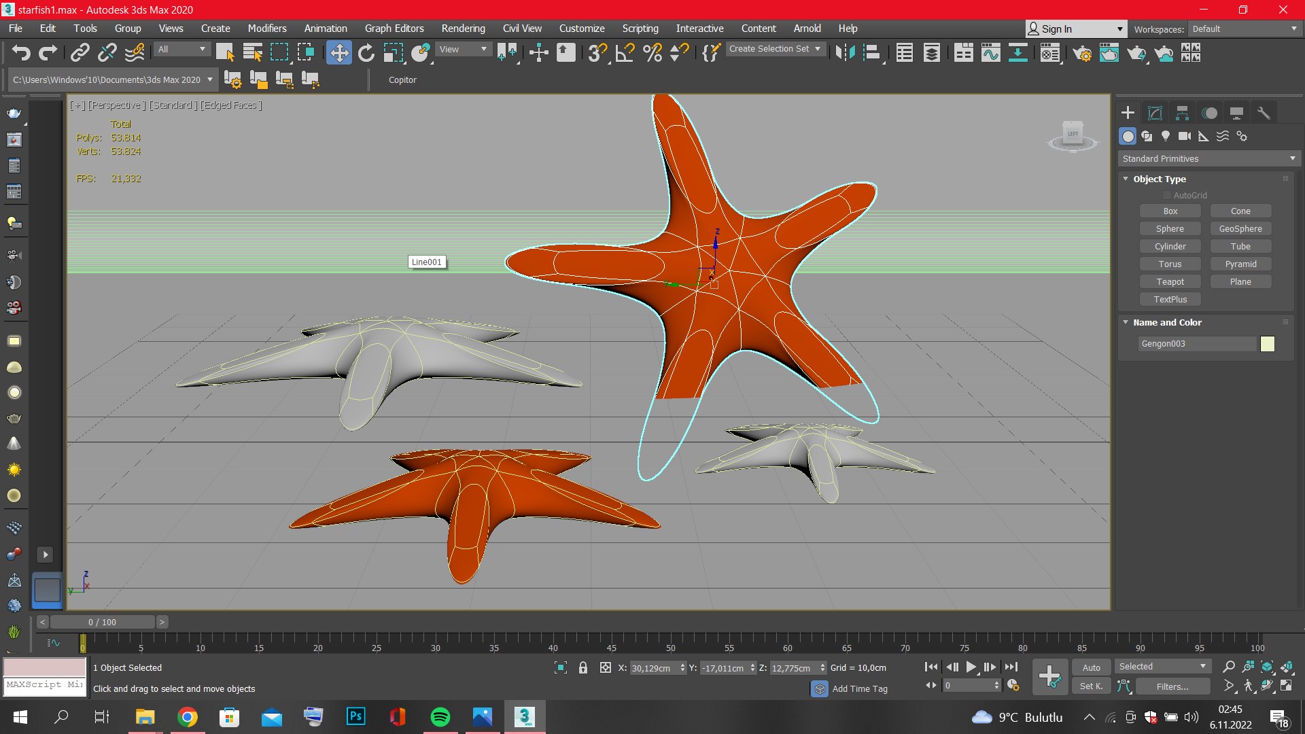
Task: Open Render Setup teapot icon
Action: 1082,52
